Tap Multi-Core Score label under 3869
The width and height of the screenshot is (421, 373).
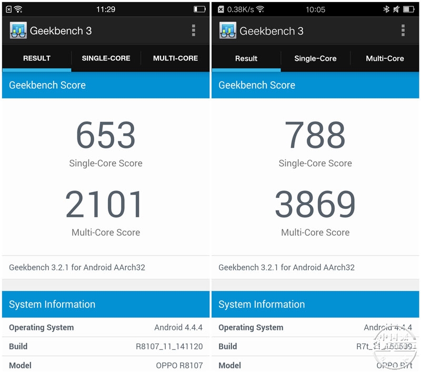point(315,233)
